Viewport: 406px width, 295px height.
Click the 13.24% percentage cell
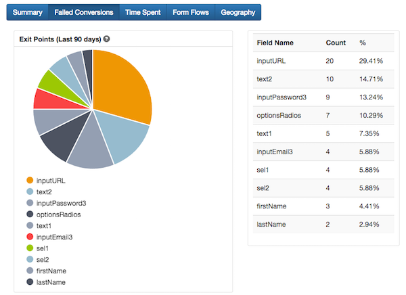tap(371, 97)
